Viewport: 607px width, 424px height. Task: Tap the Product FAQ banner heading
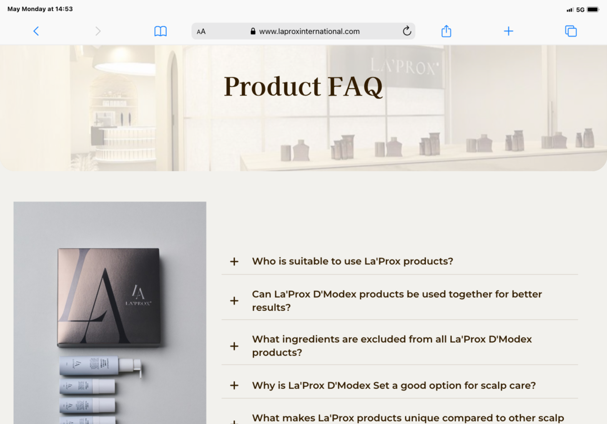(303, 87)
